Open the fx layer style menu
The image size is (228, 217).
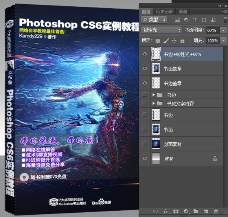click(x=166, y=211)
